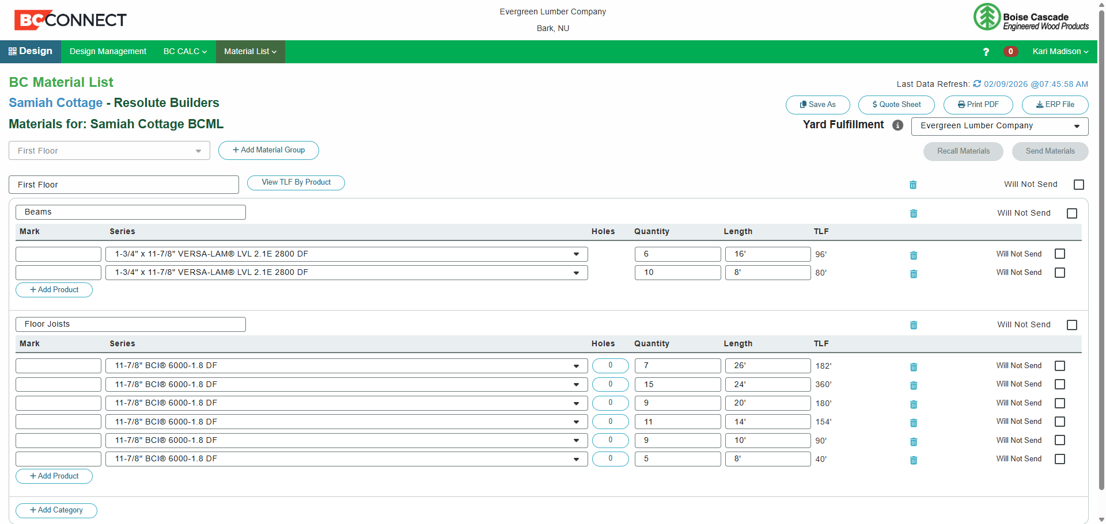The width and height of the screenshot is (1106, 524).
Task: Open help via the question mark icon
Action: tap(986, 52)
